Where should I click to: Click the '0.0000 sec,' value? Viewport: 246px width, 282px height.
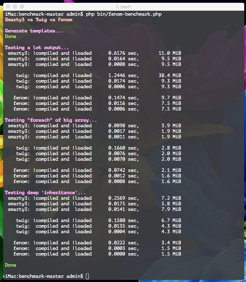coord(123,254)
